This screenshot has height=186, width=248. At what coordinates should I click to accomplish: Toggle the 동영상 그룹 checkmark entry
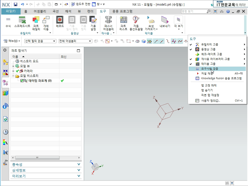coord(217,49)
